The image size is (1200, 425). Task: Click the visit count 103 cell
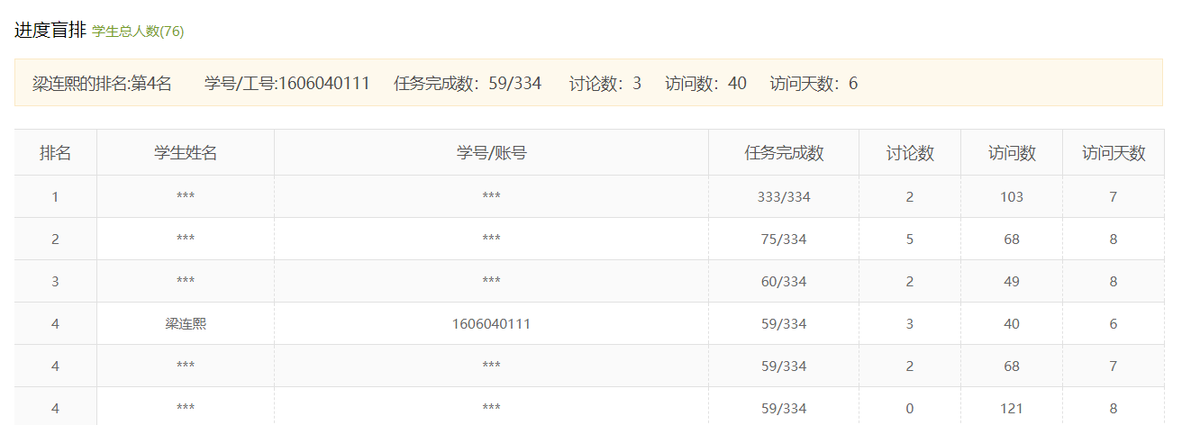point(1012,196)
